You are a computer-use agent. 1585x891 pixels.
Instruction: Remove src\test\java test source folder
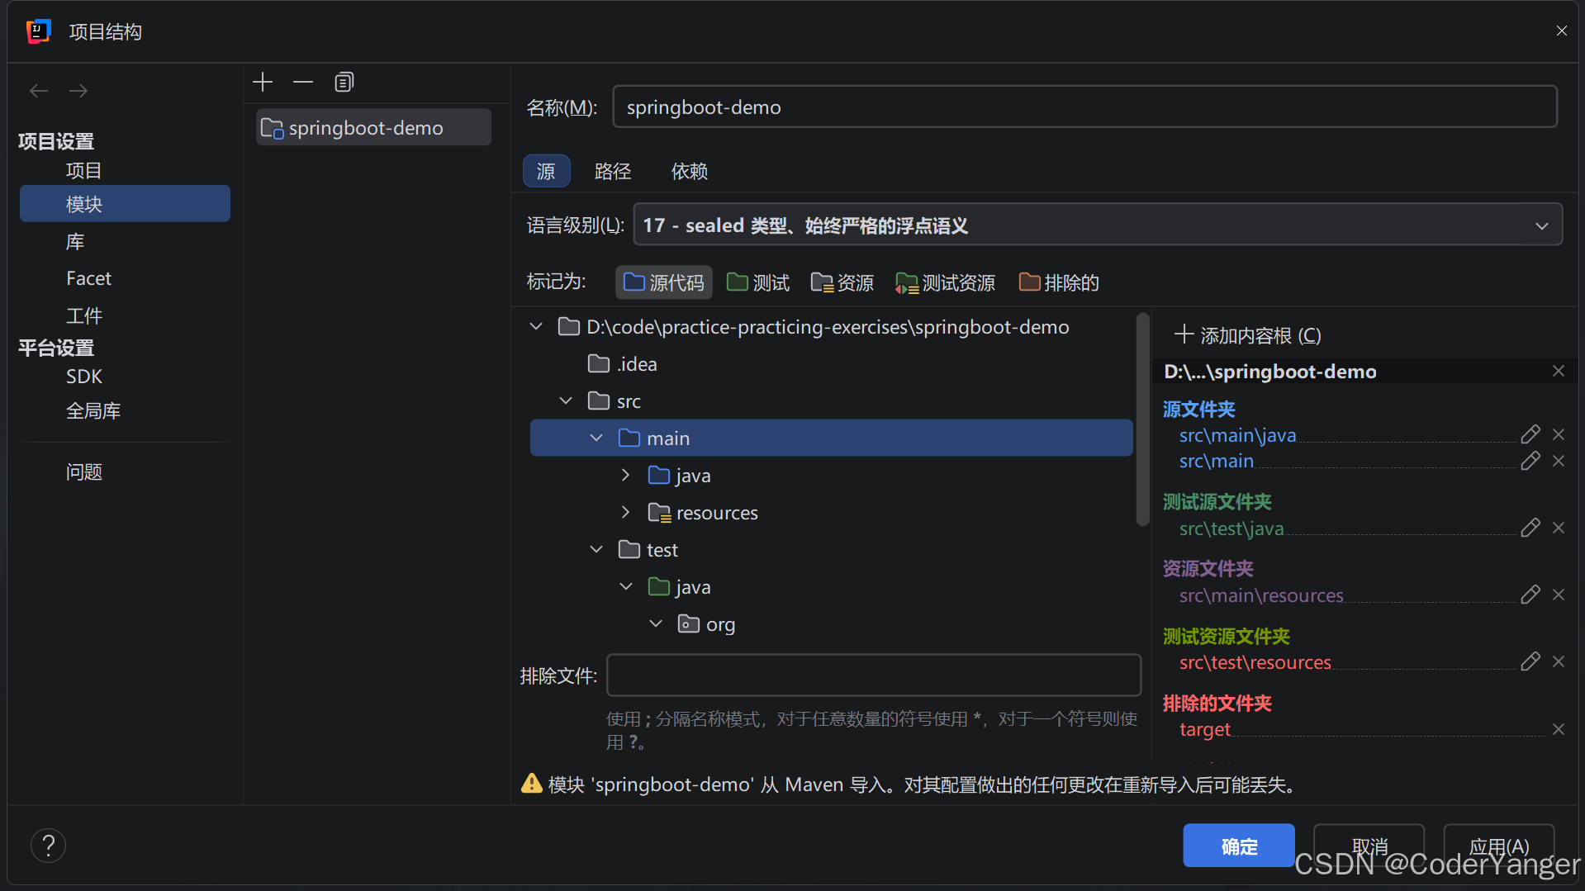click(1559, 528)
